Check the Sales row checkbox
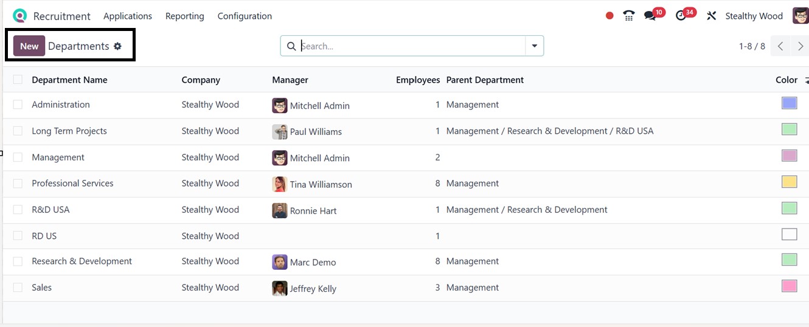Screen dimensions: 809x327 tap(18, 287)
